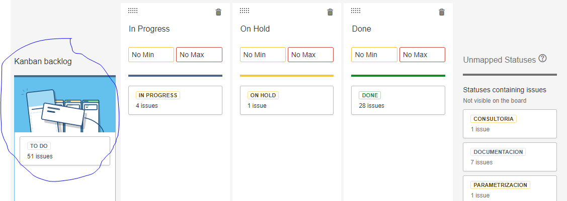The width and height of the screenshot is (567, 201).
Task: Delete the On Hold column with trash icon
Action: tap(330, 12)
